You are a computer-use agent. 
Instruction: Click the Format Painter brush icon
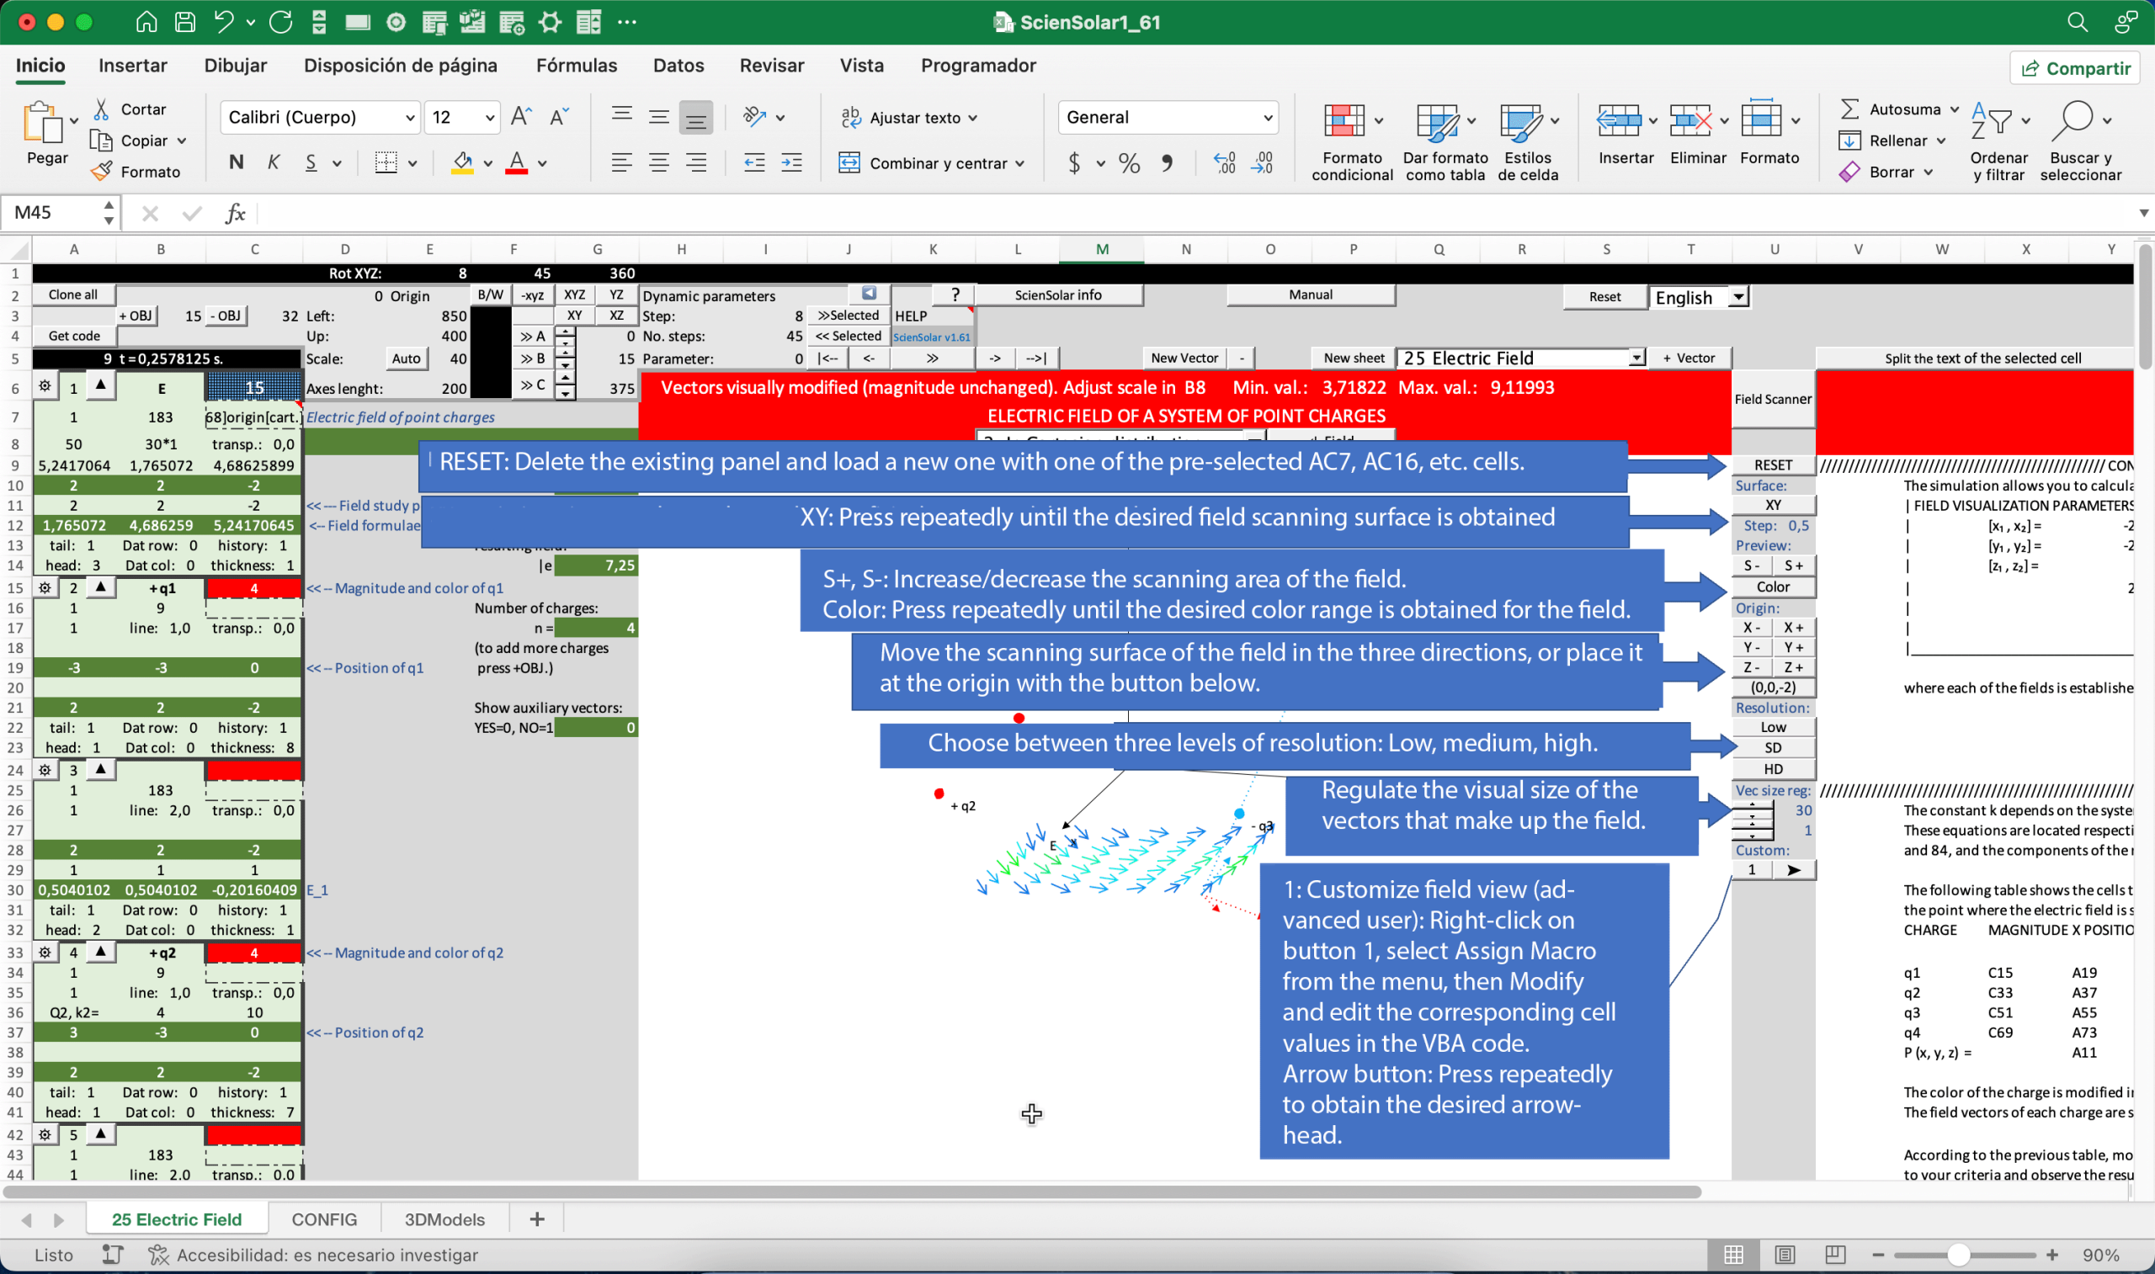101,172
